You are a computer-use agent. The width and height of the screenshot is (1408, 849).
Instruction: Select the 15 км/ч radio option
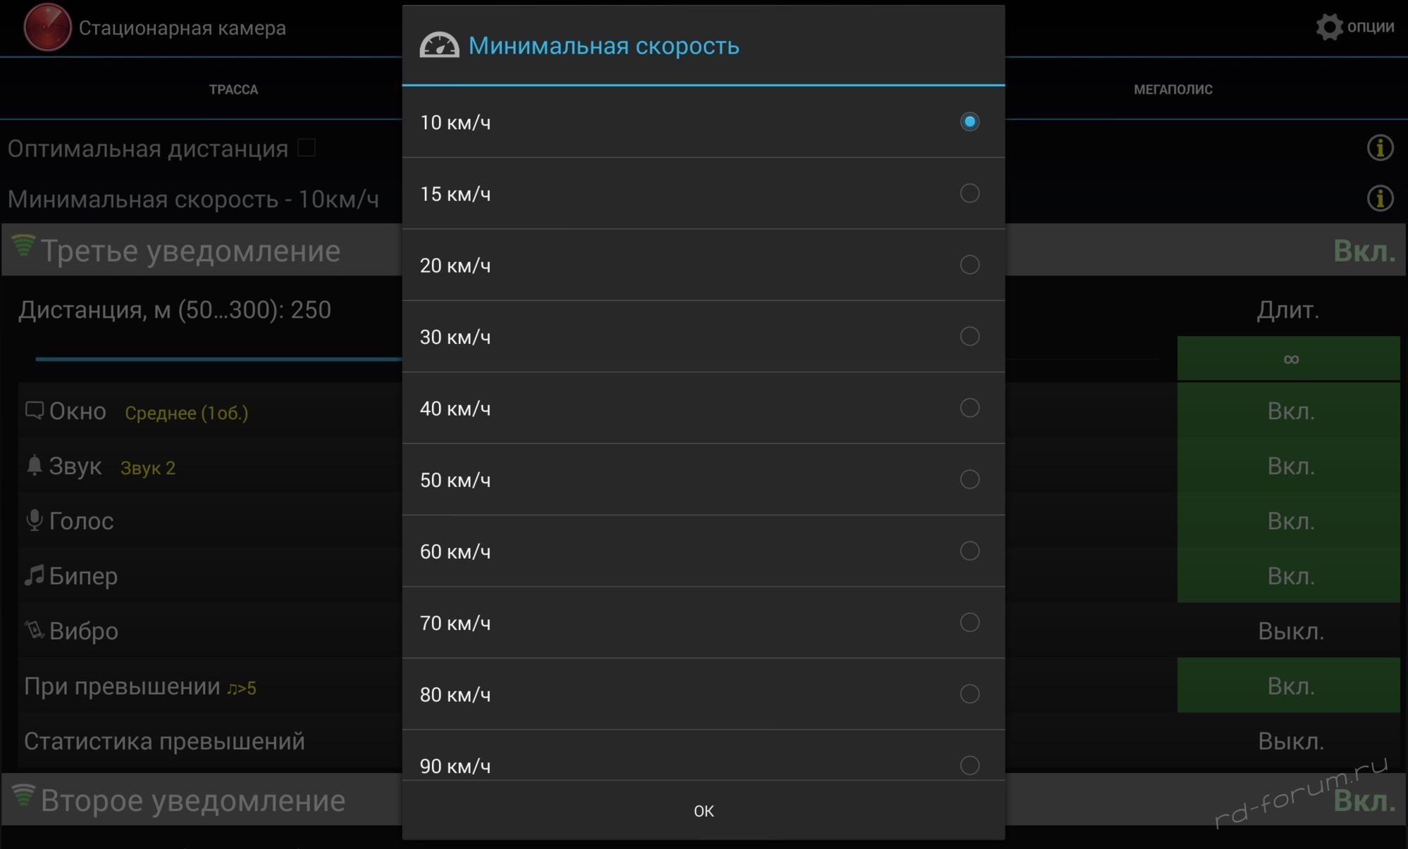[x=969, y=193]
